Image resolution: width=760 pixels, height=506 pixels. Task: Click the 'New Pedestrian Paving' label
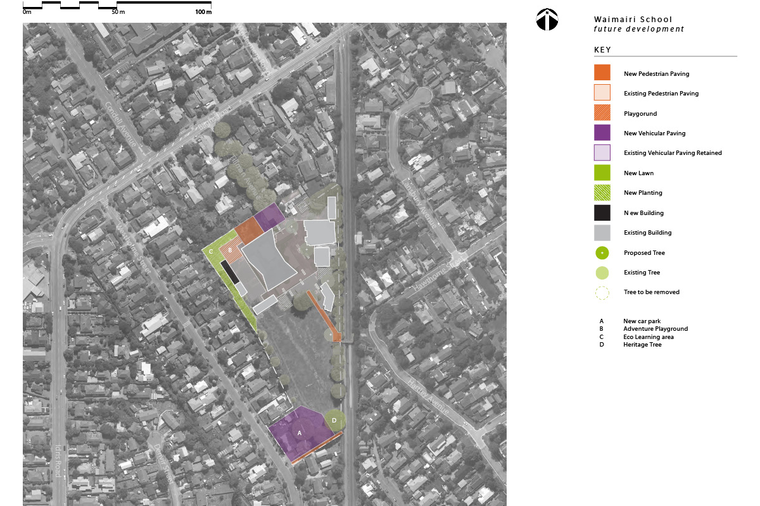click(x=657, y=74)
